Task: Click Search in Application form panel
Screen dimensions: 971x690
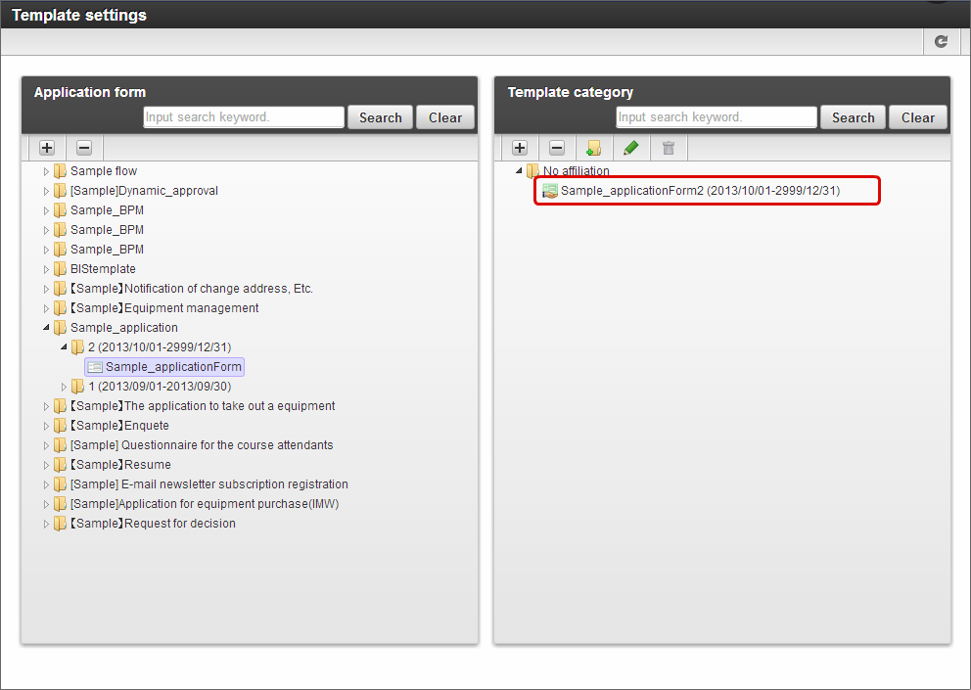Action: [x=380, y=117]
